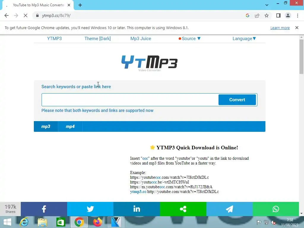Open the Action Center flag icon
This screenshot has height=228, width=304.
(x=259, y=222)
